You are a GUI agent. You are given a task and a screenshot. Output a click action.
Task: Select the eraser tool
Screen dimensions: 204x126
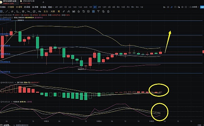pos(69,12)
